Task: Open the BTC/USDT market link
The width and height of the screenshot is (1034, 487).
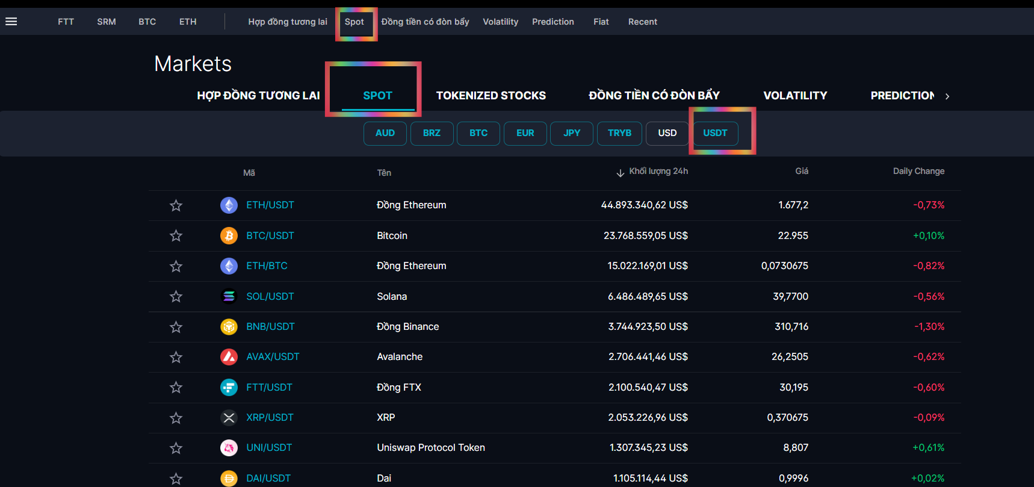Action: pyautogui.click(x=270, y=235)
